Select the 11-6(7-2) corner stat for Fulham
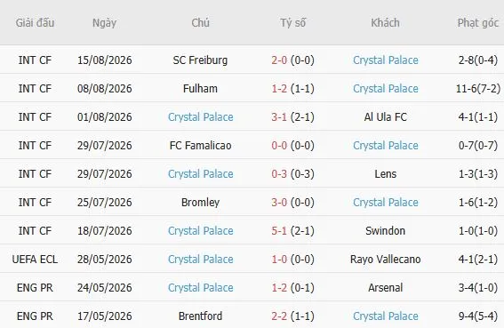 click(x=478, y=88)
